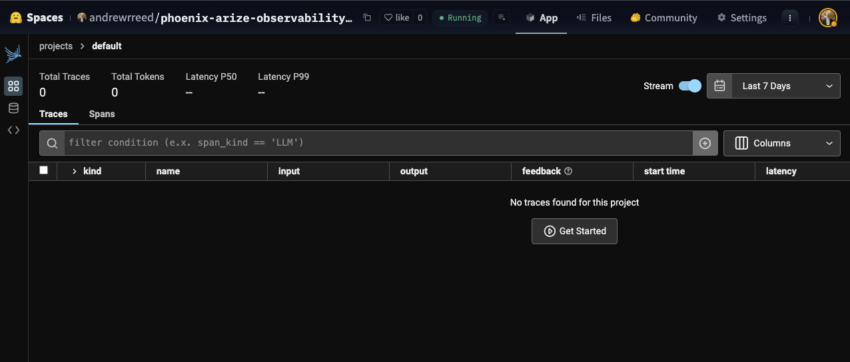Like the space with the heart button
This screenshot has width=850, height=362.
[x=397, y=18]
